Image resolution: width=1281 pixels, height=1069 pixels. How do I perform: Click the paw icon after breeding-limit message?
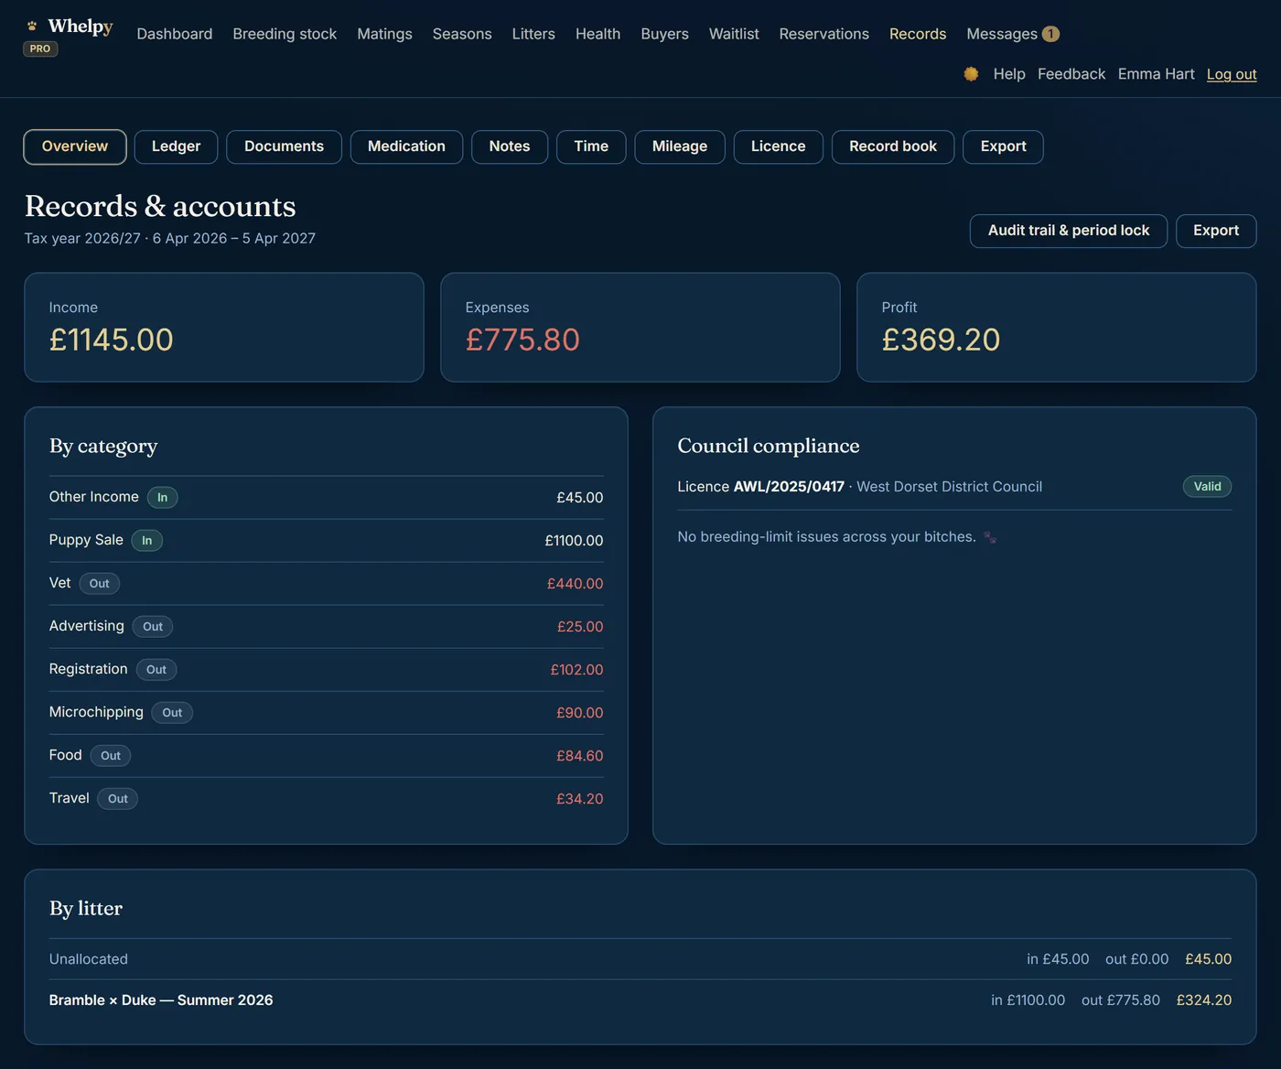[990, 537]
